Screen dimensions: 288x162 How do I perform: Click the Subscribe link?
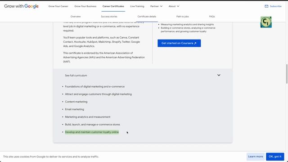point(275,6)
